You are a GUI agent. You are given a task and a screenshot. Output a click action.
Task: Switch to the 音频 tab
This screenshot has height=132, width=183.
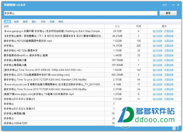click(x=25, y=22)
